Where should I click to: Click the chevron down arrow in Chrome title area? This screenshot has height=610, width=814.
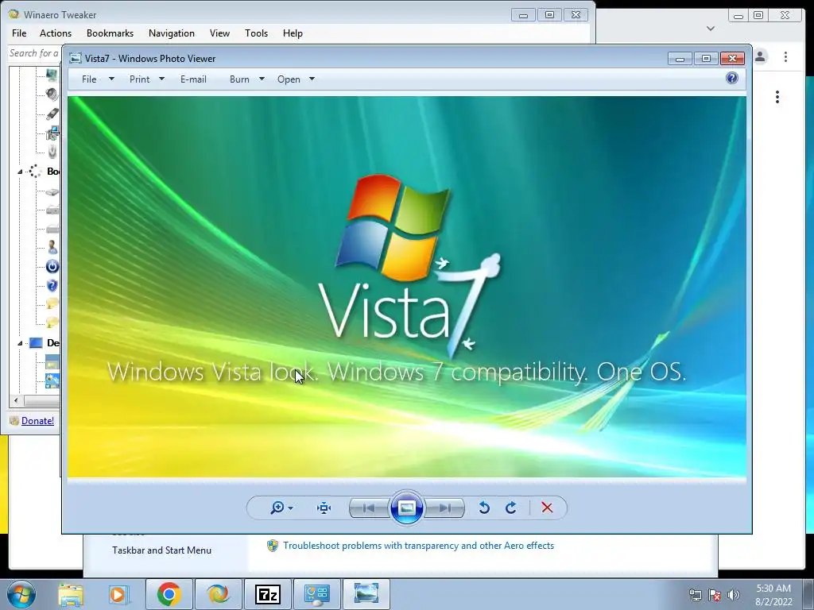click(711, 28)
